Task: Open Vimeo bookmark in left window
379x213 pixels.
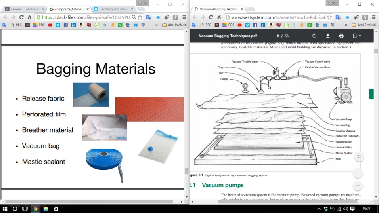Action: pyautogui.click(x=58, y=25)
